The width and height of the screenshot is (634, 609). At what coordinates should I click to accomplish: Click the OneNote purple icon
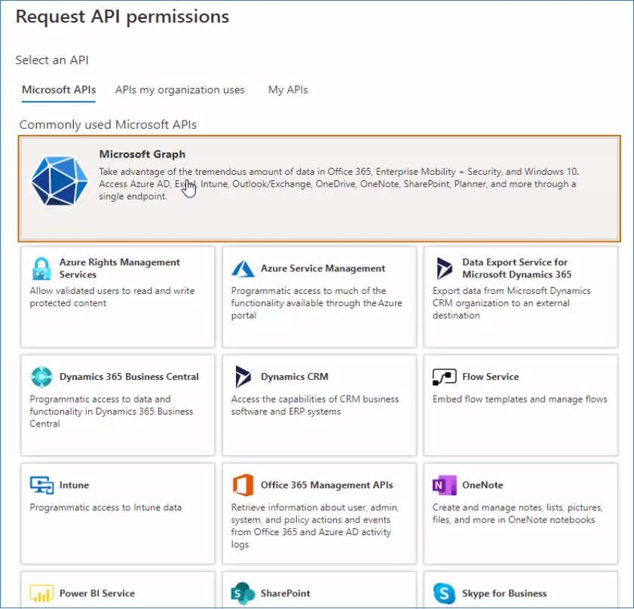[445, 485]
